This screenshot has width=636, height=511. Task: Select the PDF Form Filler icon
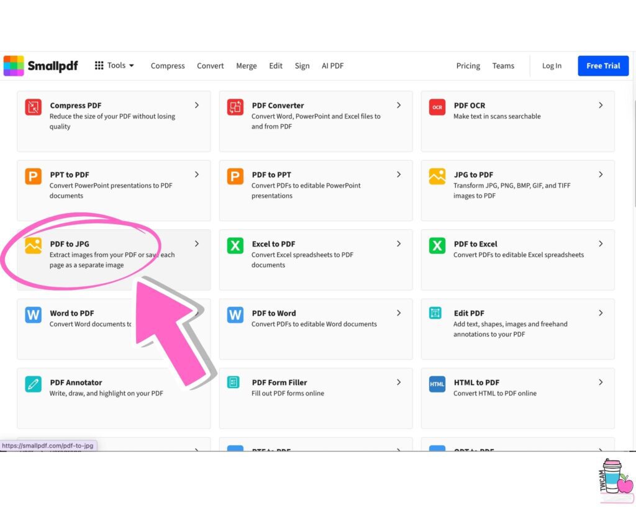pyautogui.click(x=234, y=382)
